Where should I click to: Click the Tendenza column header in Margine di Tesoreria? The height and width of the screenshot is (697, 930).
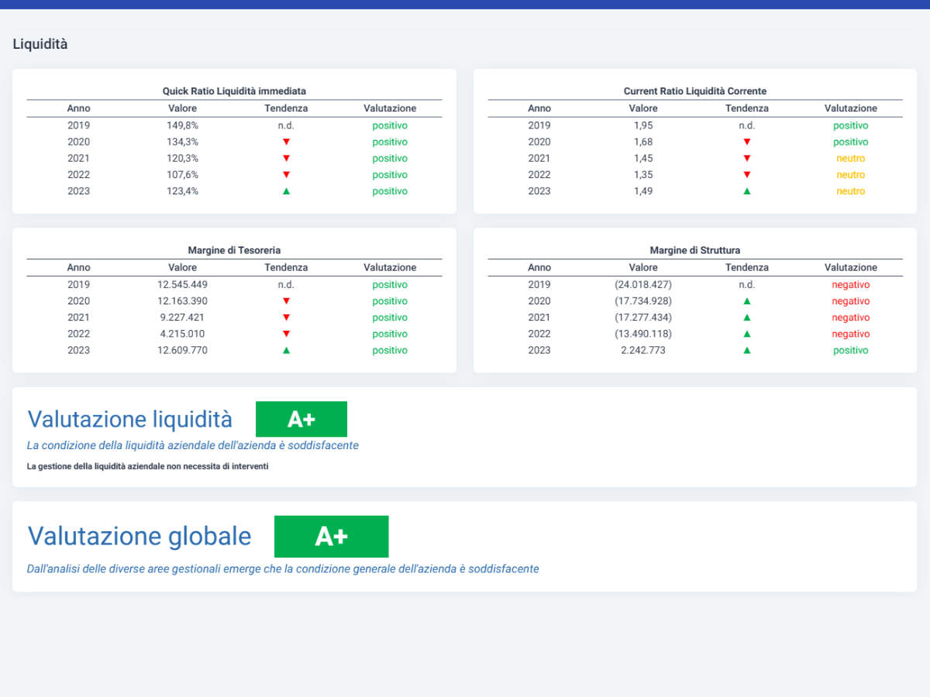[286, 268]
